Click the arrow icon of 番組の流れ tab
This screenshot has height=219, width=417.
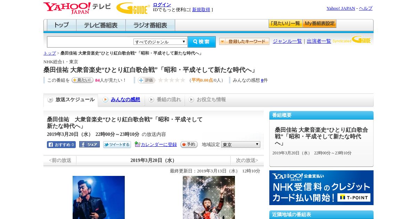151,100
